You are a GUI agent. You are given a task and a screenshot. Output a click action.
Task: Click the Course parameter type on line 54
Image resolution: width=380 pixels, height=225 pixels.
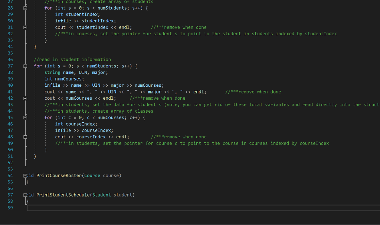[x=92, y=176]
